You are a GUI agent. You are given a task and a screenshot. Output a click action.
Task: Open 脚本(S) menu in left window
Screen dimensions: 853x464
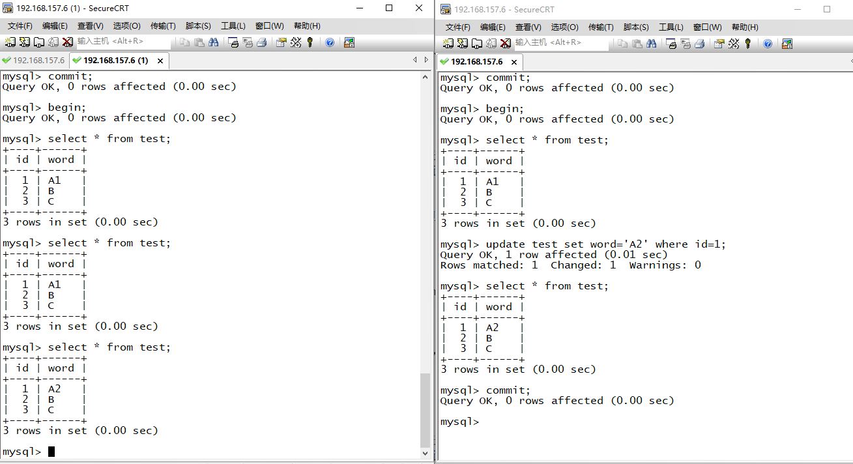click(x=198, y=26)
